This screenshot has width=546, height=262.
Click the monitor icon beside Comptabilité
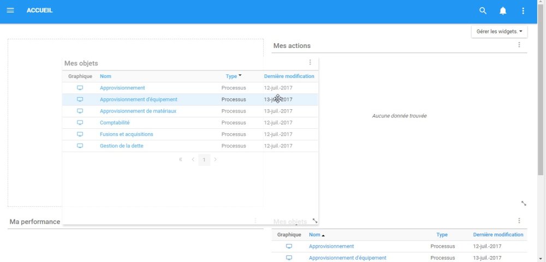pyautogui.click(x=80, y=123)
